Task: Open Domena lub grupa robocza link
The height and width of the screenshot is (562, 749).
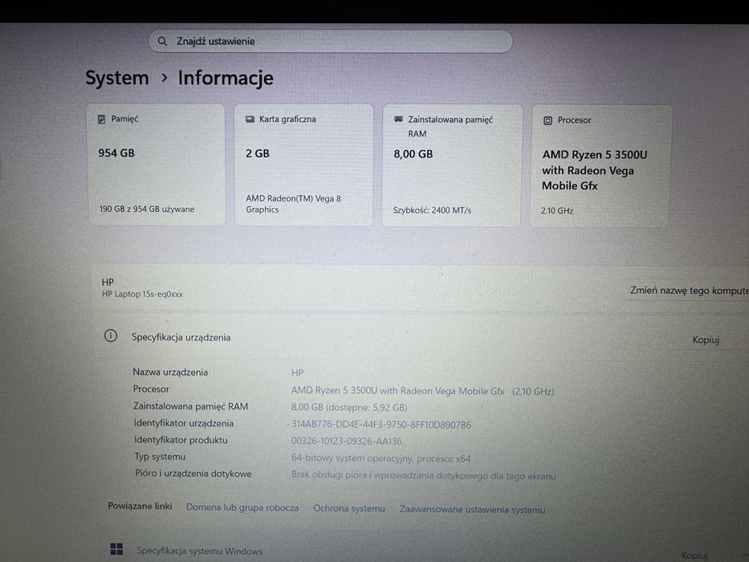Action: tap(242, 507)
